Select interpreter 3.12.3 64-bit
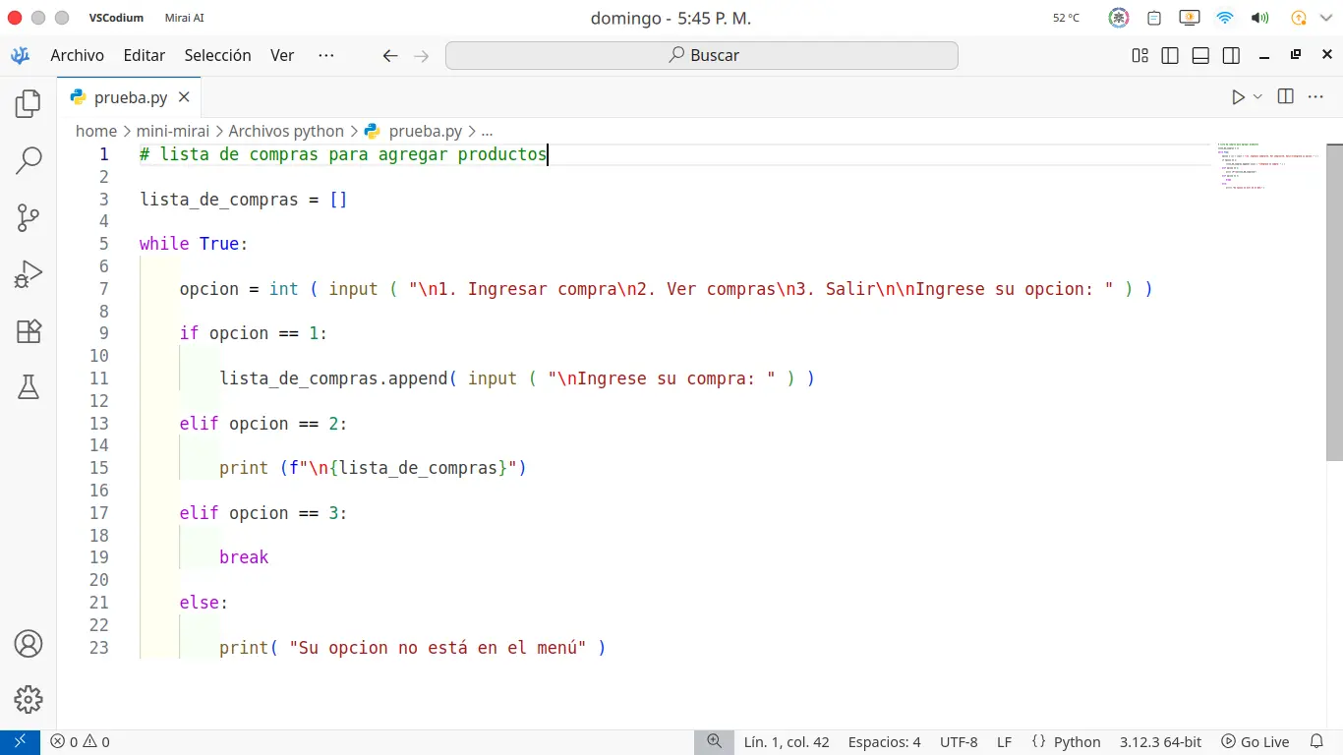 tap(1161, 742)
